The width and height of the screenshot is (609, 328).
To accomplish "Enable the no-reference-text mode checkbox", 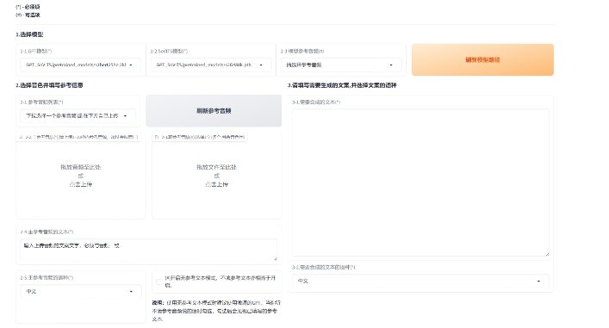I will point(158,282).
